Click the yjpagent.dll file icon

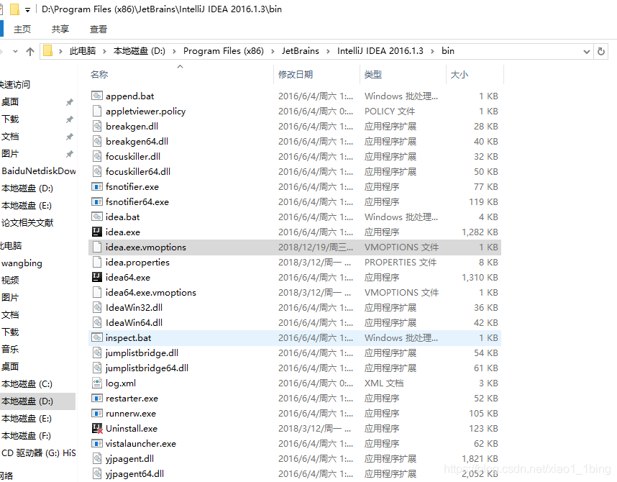coord(97,458)
